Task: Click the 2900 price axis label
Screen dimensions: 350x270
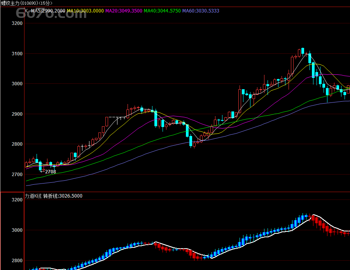Action: (17, 114)
